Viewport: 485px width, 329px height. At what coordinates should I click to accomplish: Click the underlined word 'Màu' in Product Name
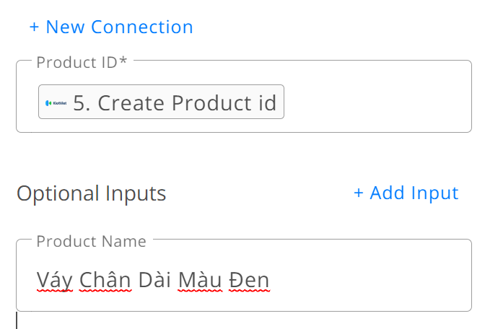click(x=200, y=279)
